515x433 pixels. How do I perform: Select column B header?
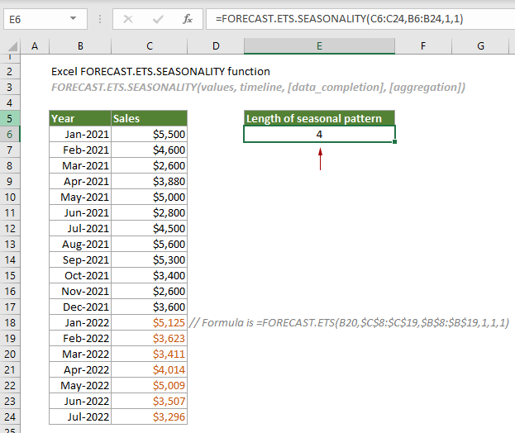point(79,48)
